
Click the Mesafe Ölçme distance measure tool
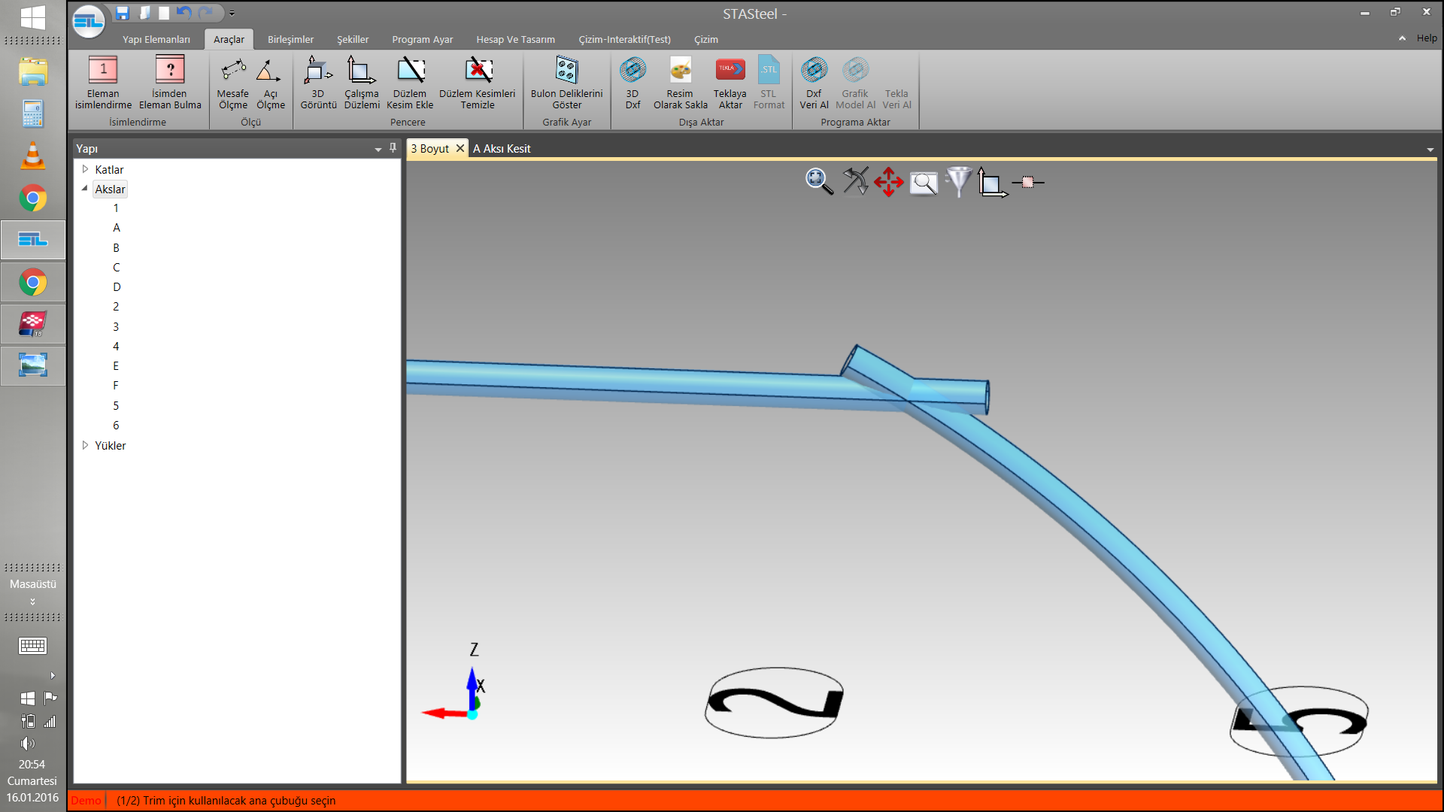tap(232, 83)
